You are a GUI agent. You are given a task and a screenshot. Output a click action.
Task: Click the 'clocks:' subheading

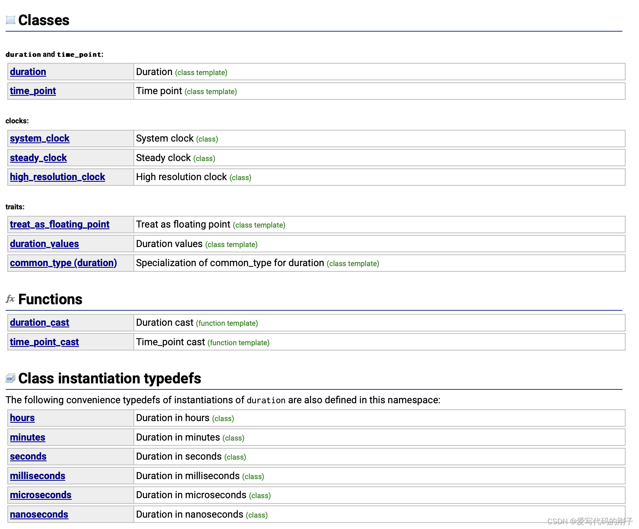[x=17, y=121]
